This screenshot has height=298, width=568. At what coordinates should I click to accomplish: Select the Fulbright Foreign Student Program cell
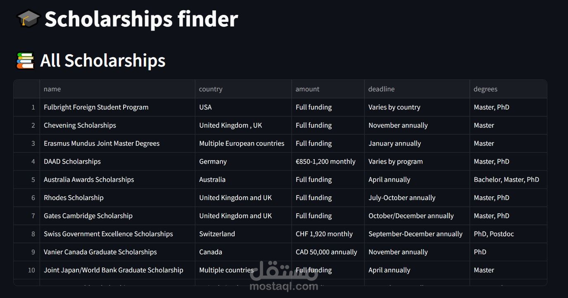117,107
